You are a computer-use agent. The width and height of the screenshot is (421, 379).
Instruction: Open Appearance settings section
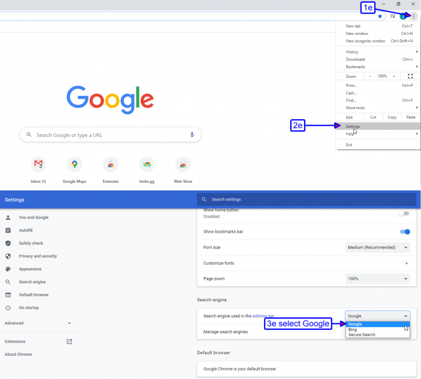(30, 269)
